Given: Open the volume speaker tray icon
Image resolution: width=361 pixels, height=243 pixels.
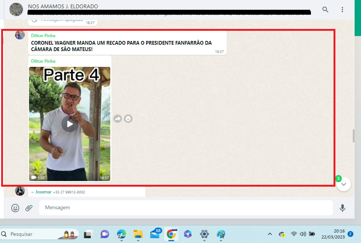Looking at the screenshot, I should click(x=303, y=234).
